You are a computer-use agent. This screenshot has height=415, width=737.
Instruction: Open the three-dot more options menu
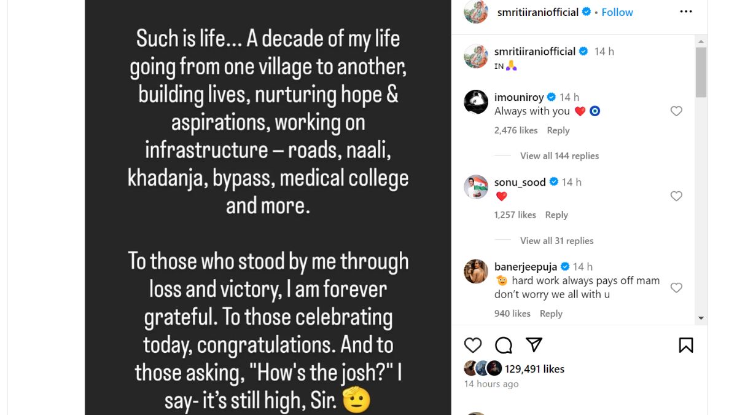686,12
